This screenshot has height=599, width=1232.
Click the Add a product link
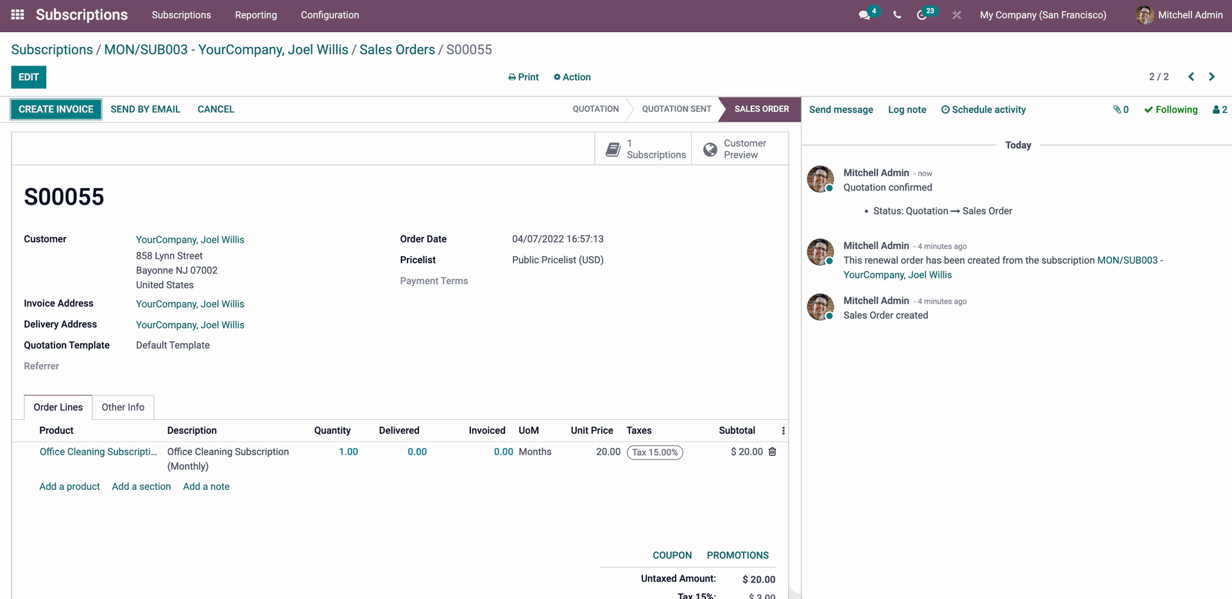pyautogui.click(x=69, y=487)
